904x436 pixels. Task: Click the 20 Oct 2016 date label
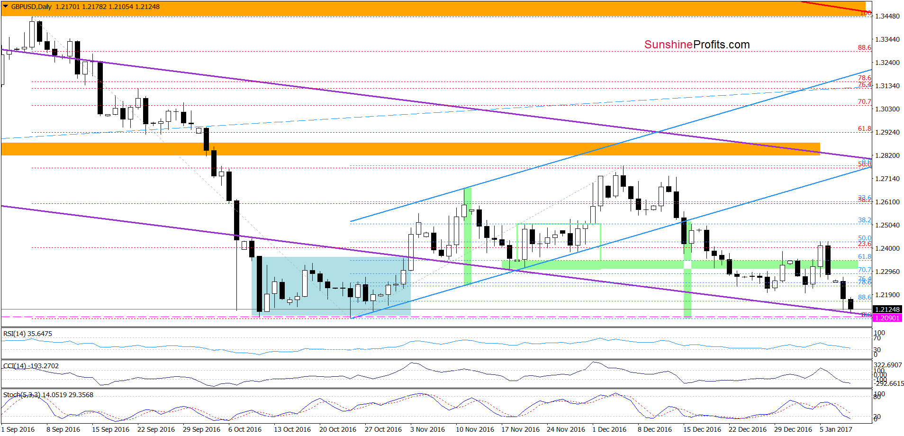coord(338,429)
